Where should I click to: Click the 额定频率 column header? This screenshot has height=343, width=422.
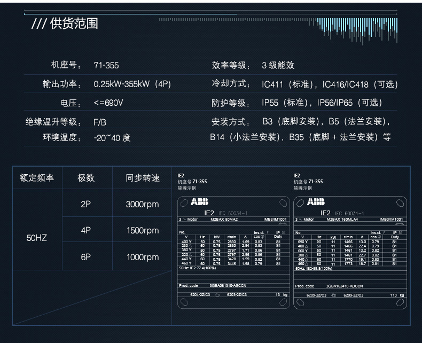(37, 178)
